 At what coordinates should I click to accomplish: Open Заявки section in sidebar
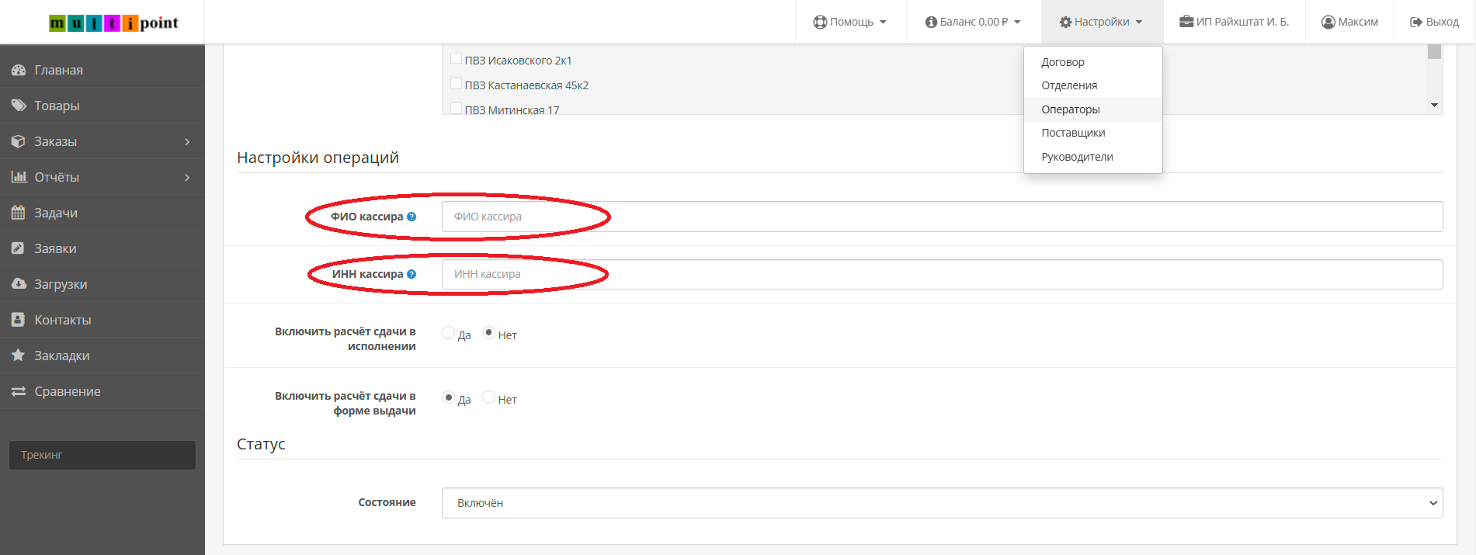[102, 248]
